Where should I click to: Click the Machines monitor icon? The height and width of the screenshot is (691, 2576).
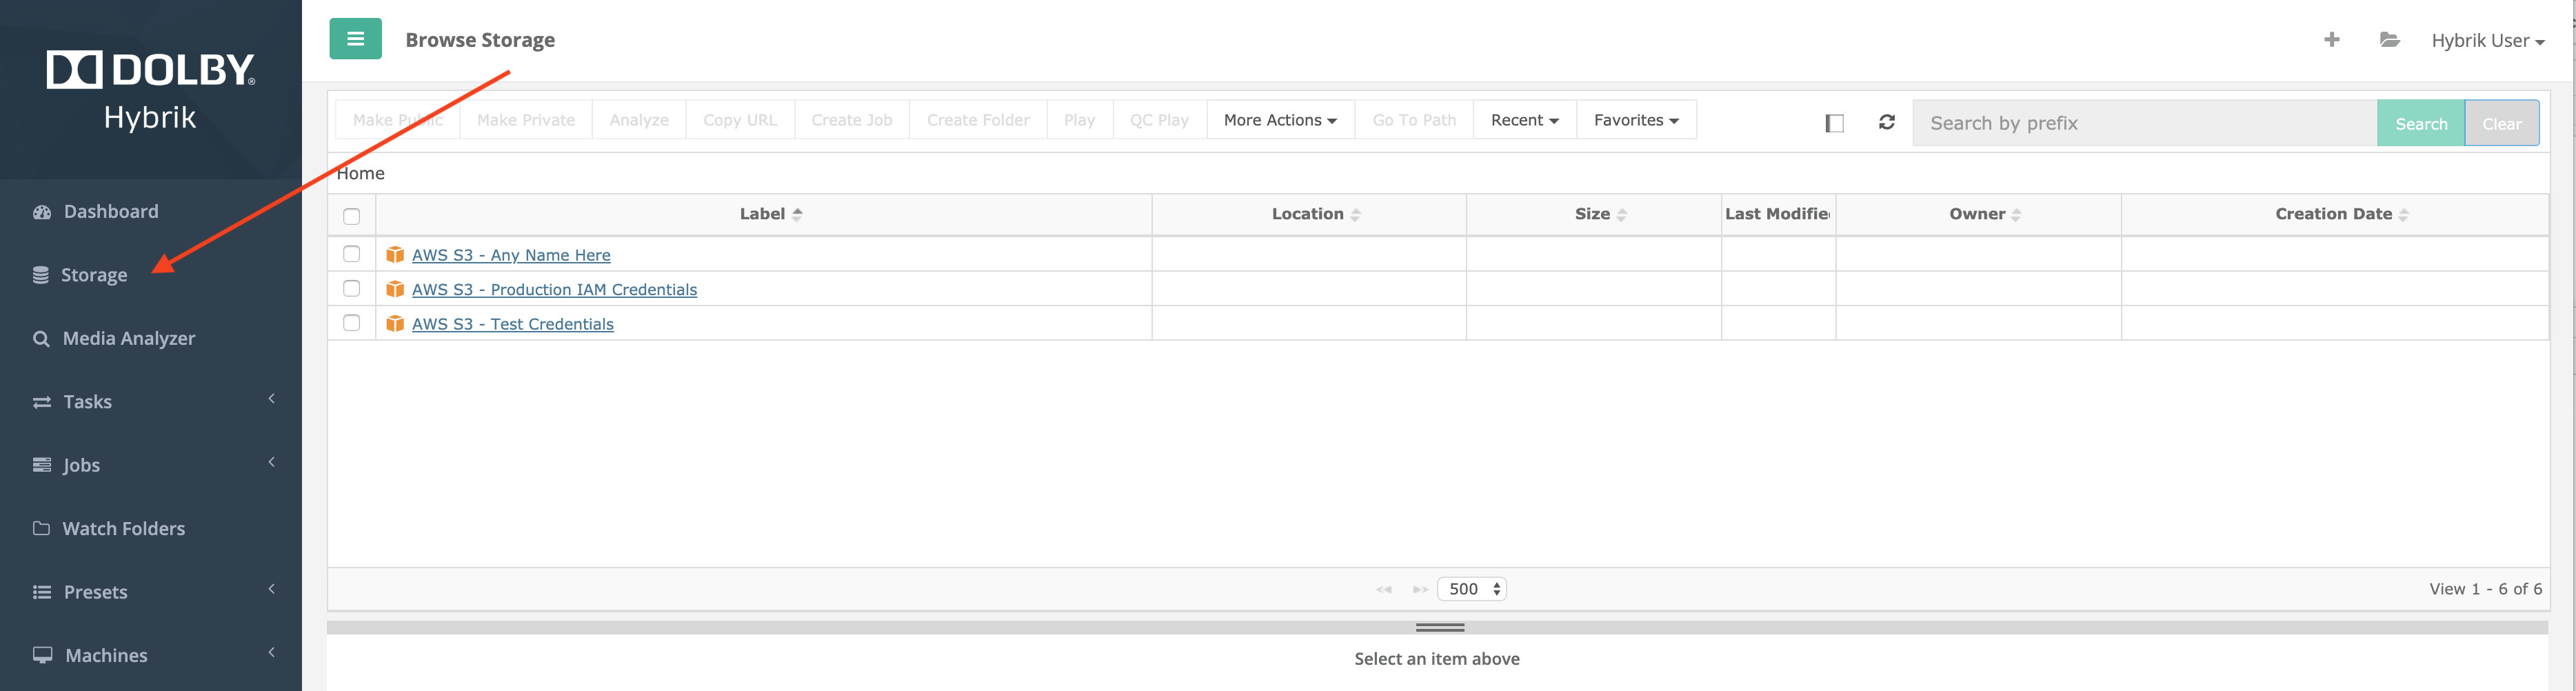pos(42,655)
